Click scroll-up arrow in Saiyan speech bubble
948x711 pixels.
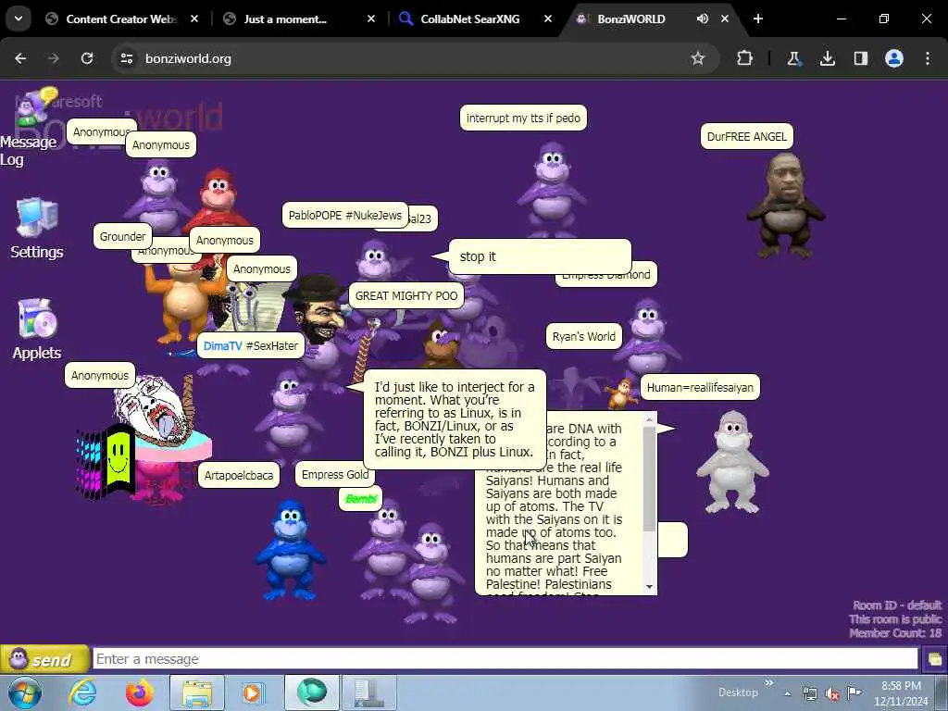pyautogui.click(x=649, y=419)
